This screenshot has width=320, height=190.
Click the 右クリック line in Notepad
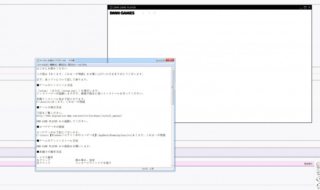[x=74, y=163]
